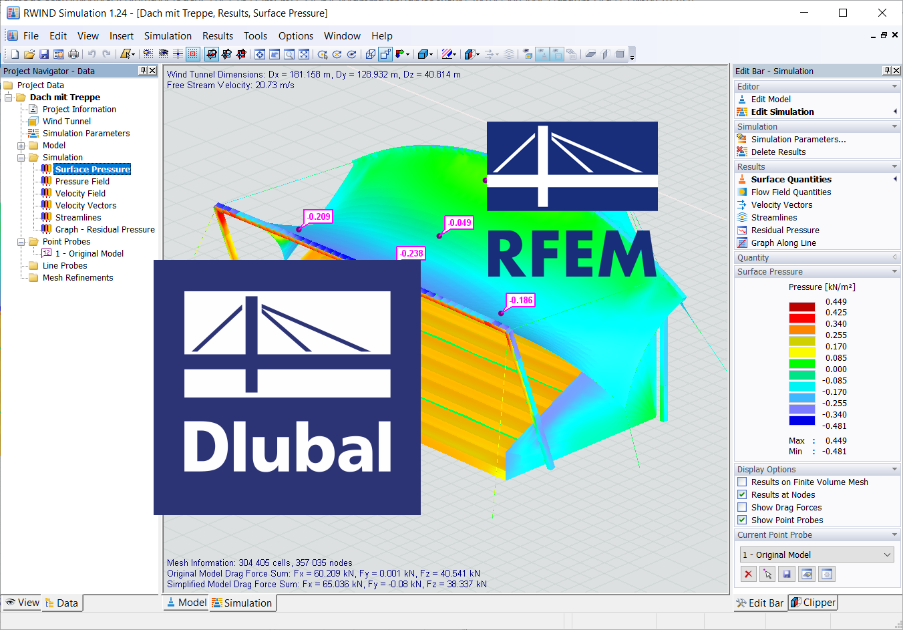Click the Open folder toolbar icon

29,54
